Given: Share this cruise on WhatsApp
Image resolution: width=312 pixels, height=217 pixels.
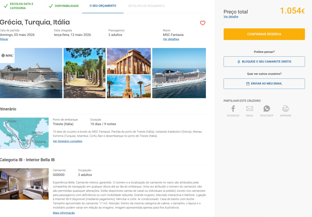Looking at the screenshot, I should (266, 111).
